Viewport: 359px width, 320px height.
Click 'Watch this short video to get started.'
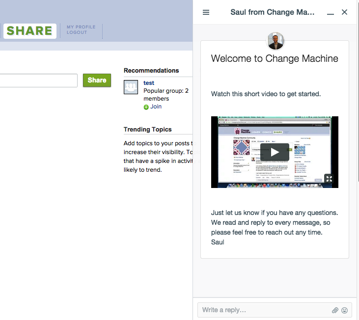266,94
